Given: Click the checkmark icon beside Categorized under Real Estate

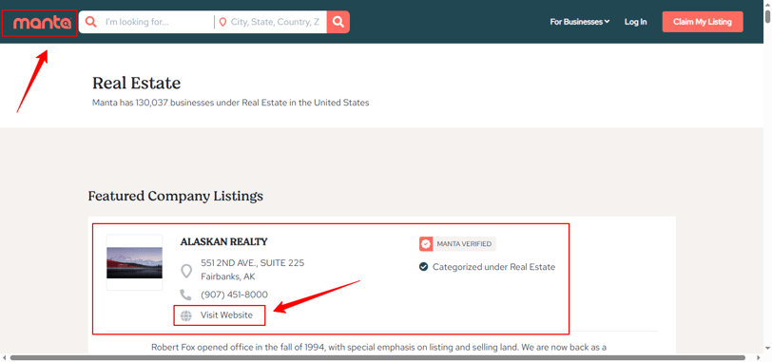Looking at the screenshot, I should click(423, 267).
